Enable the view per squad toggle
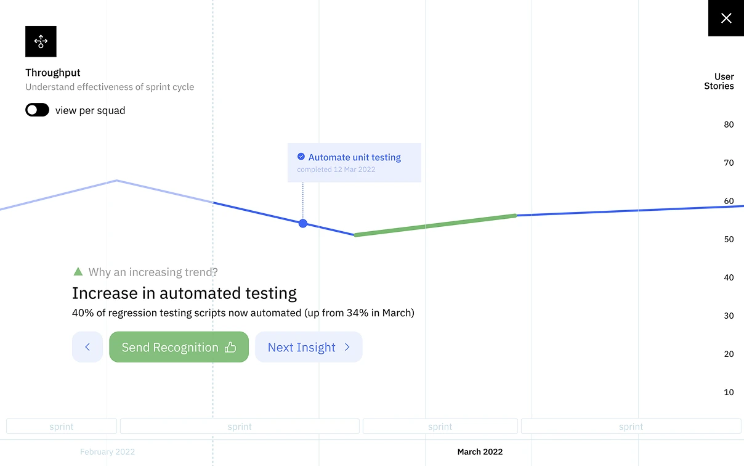This screenshot has width=744, height=466. [37, 110]
